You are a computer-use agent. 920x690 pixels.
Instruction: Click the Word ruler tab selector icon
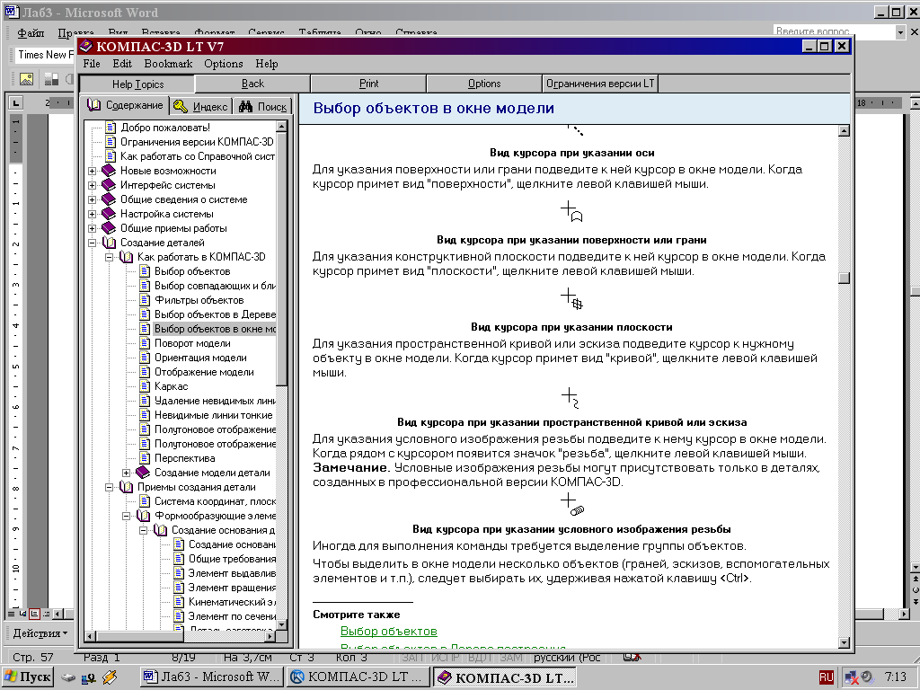pos(15,103)
